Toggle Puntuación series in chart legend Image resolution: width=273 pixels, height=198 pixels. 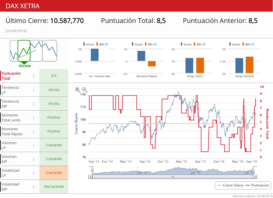[257, 185]
